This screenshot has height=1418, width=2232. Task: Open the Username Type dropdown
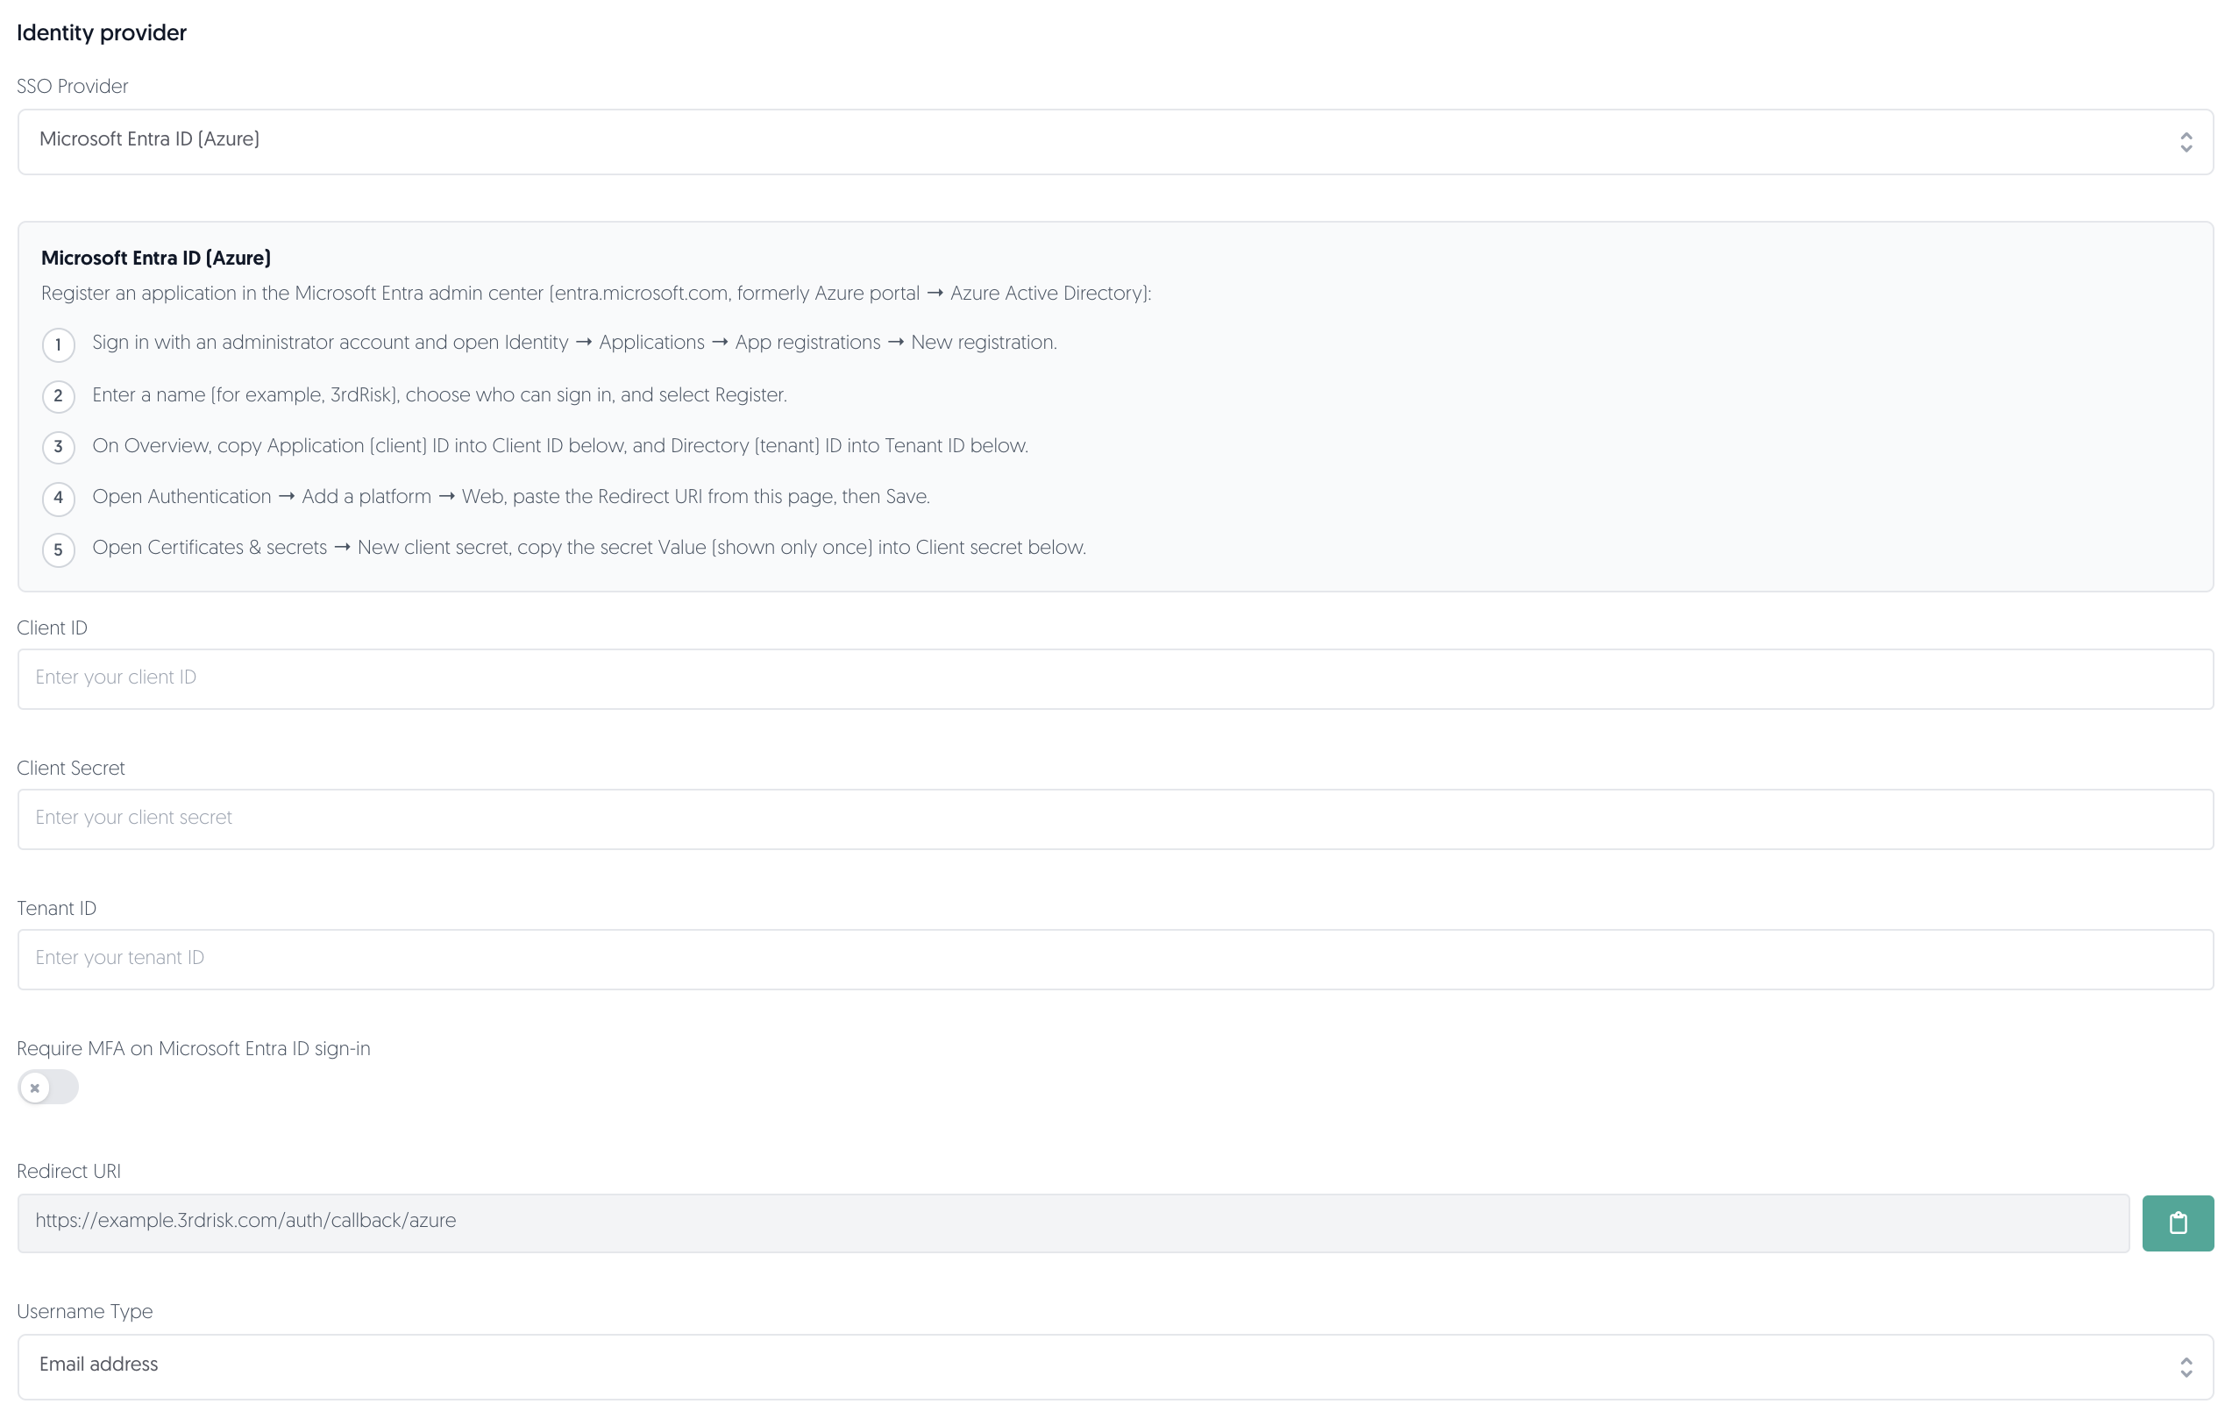1115,1366
